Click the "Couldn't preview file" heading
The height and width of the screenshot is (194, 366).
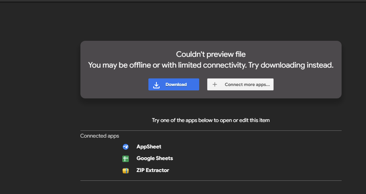[211, 54]
